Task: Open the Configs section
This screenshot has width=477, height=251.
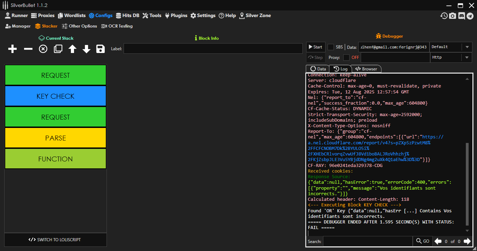Action: coord(101,16)
